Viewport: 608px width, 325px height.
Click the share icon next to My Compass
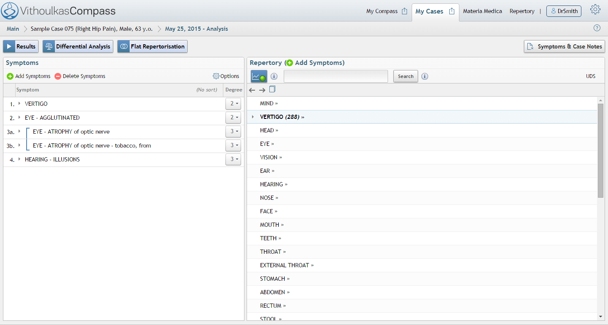(404, 11)
